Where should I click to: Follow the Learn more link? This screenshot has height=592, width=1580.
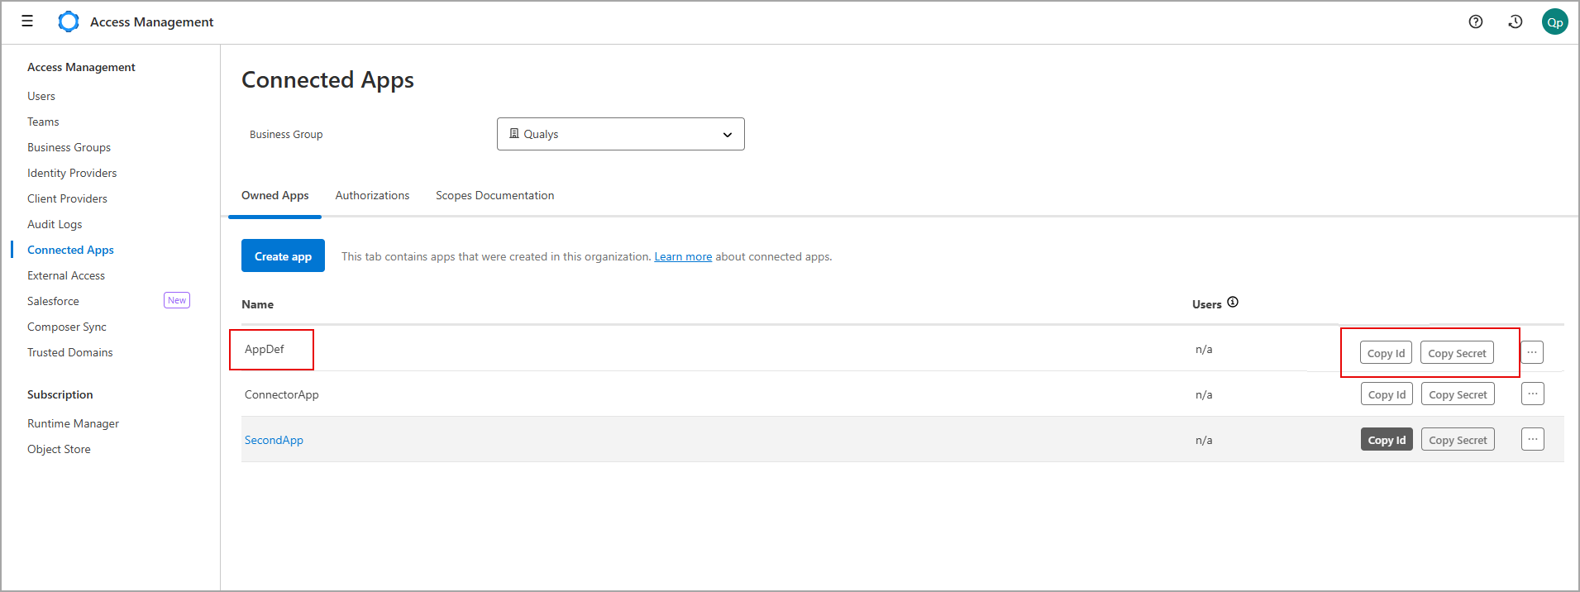[x=683, y=257]
